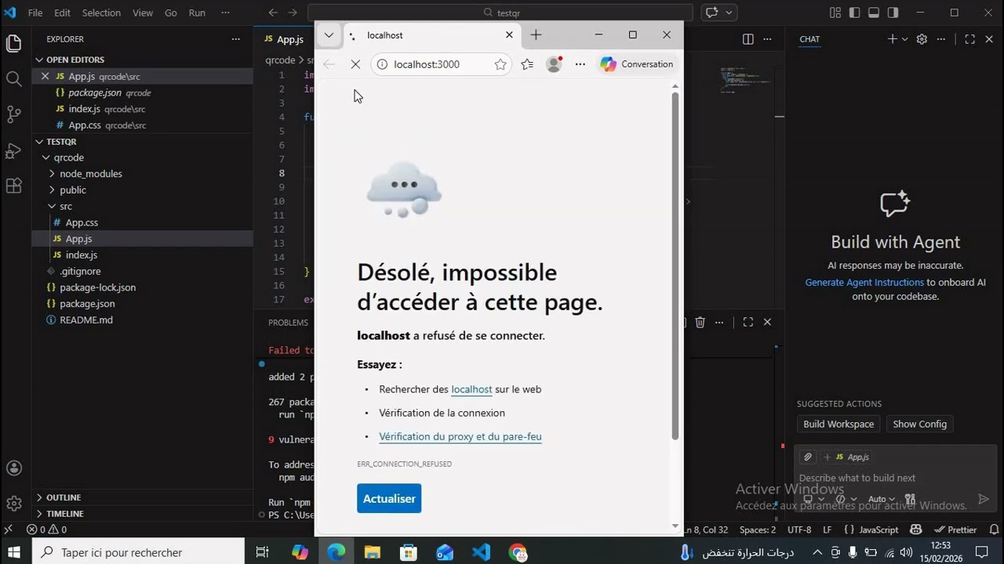
Task: Split the VS Code editor right
Action: pyautogui.click(x=748, y=39)
